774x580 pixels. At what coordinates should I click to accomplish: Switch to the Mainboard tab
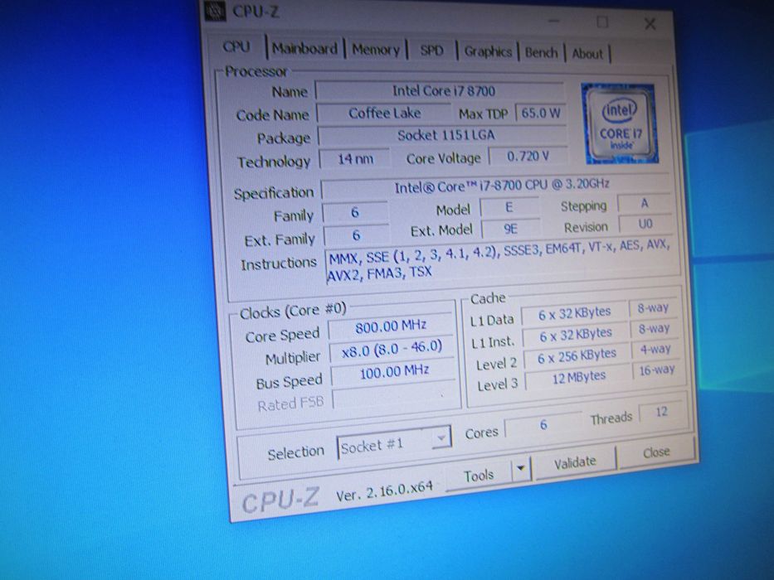pos(304,48)
